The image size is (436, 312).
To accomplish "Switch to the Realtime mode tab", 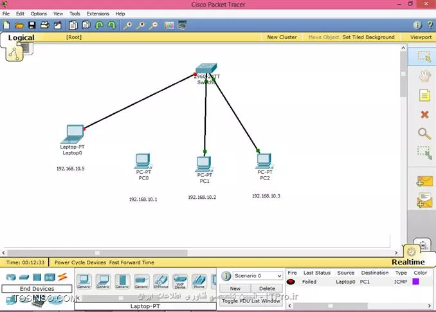I will click(408, 262).
